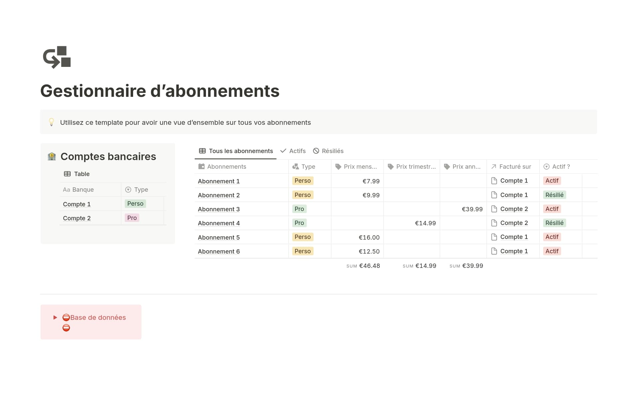The height and width of the screenshot is (399, 639).
Task: Click the Facturé sur relation arrow icon
Action: (494, 166)
